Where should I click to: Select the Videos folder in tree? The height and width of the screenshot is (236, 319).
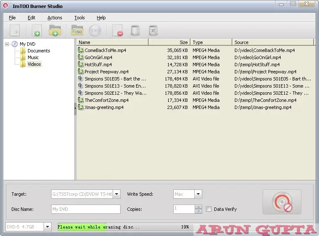pyautogui.click(x=34, y=64)
